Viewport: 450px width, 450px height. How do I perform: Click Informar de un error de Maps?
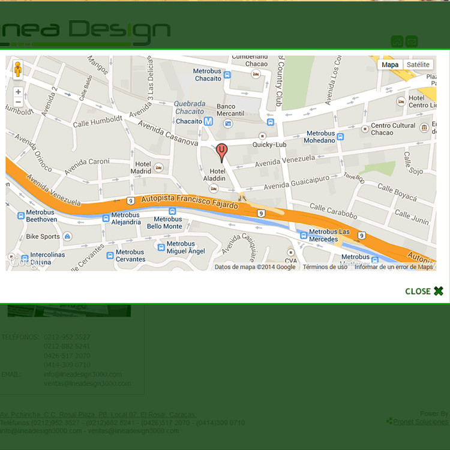[393, 267]
